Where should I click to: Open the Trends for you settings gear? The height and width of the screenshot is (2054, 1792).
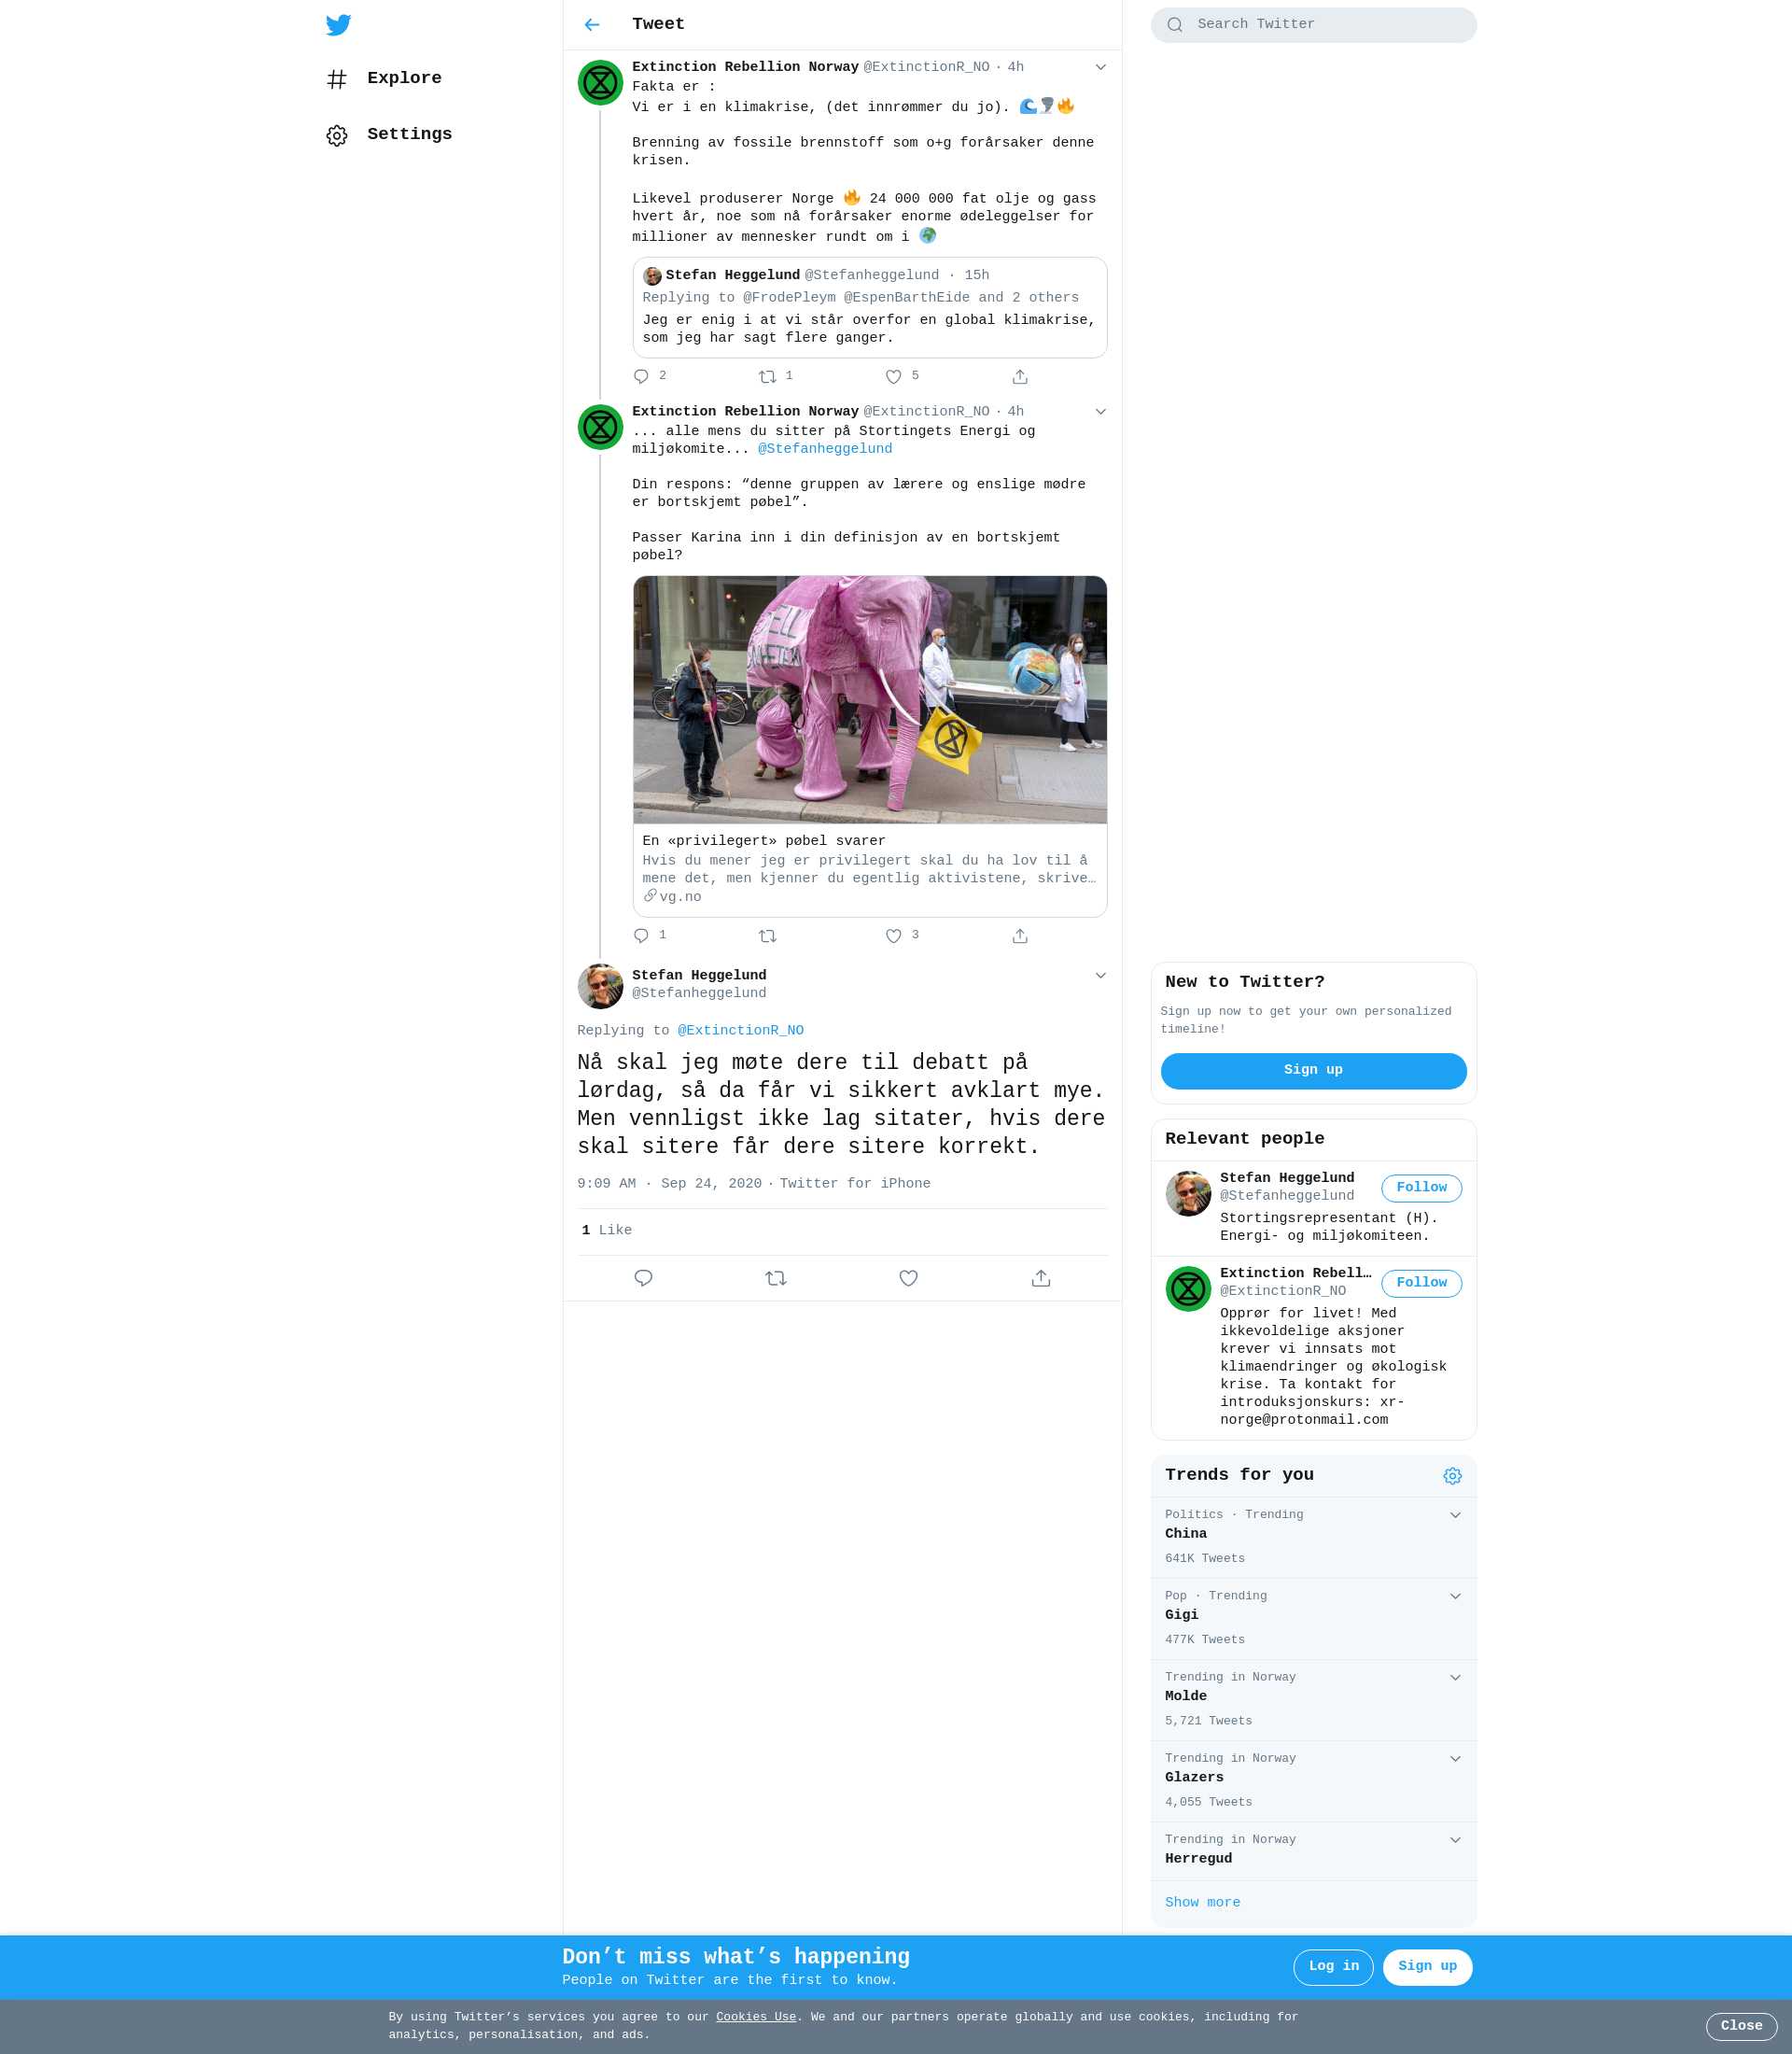click(1452, 1476)
